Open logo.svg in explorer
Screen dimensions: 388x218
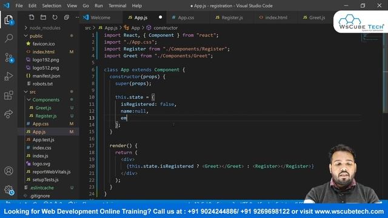[x=41, y=163]
